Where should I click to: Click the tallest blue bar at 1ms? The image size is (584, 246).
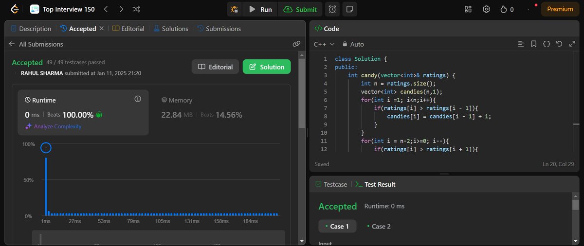pyautogui.click(x=46, y=187)
